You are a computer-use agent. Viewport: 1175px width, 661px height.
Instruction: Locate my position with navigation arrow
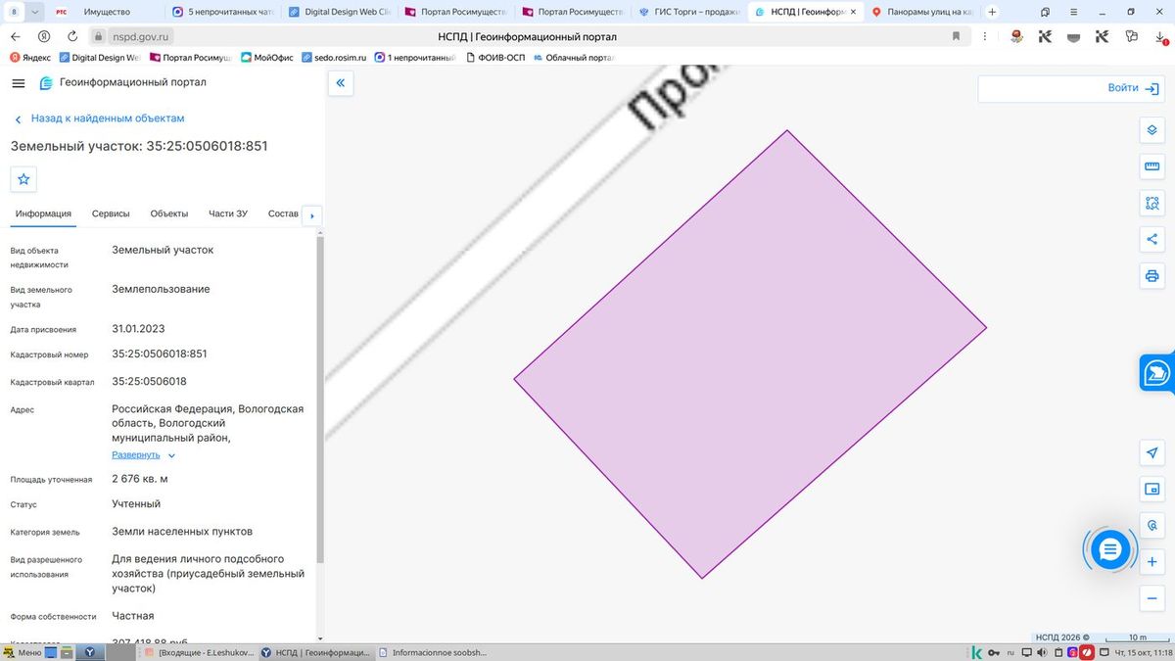point(1151,452)
